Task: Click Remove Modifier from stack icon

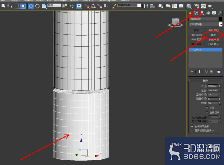Action: pyautogui.click(x=211, y=72)
